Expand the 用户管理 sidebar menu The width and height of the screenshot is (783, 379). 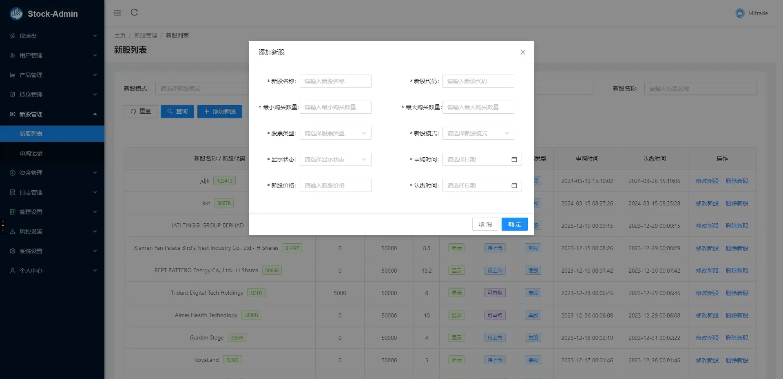click(x=52, y=55)
